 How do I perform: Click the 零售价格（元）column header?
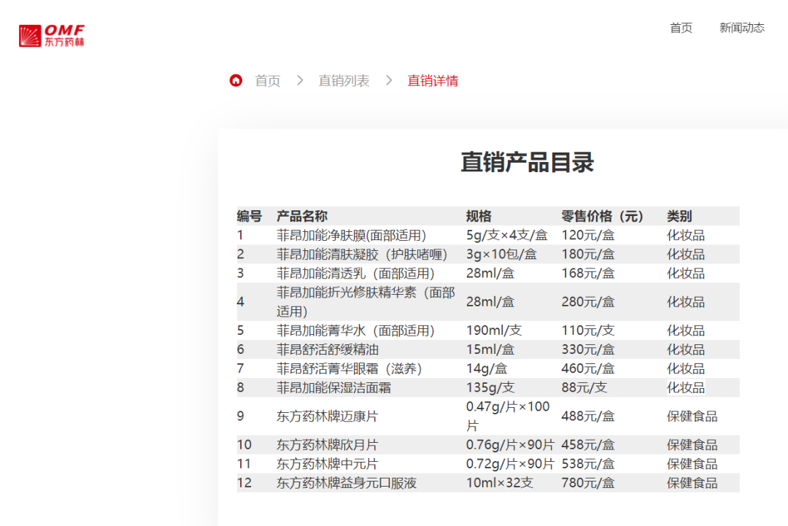pos(601,216)
